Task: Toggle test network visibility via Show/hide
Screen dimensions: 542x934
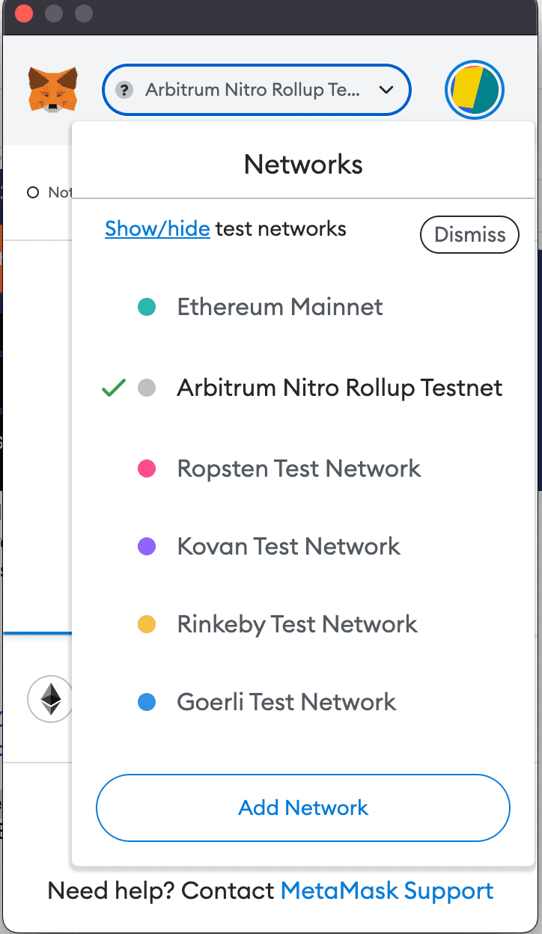Action: click(x=156, y=228)
